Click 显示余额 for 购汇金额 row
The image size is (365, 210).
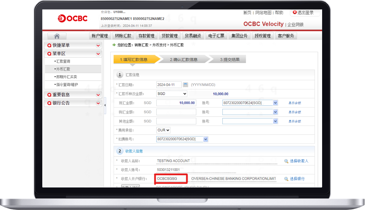(x=295, y=112)
